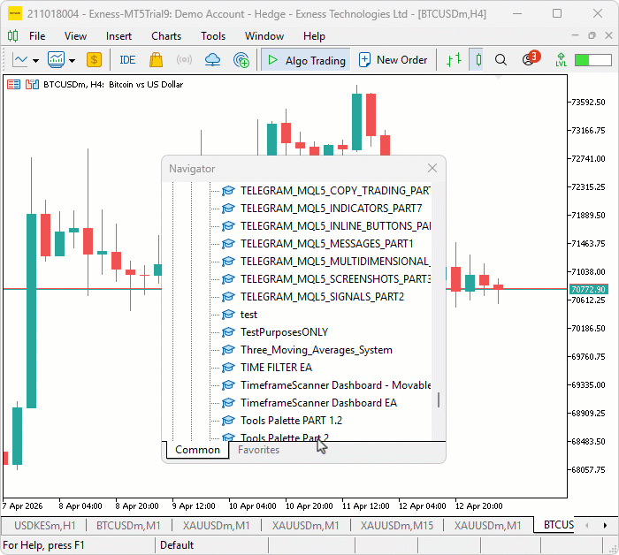The height and width of the screenshot is (555, 619).
Task: Click the indicators chart monitor icon
Action: [56, 60]
